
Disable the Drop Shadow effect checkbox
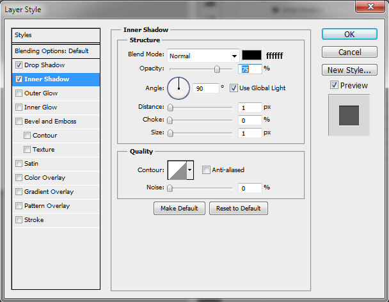pos(19,65)
